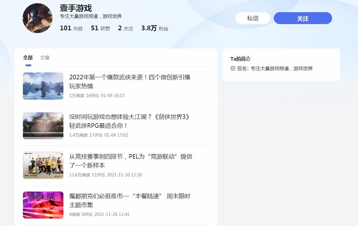Click the 壹手游戏 account name

pos(76,8)
